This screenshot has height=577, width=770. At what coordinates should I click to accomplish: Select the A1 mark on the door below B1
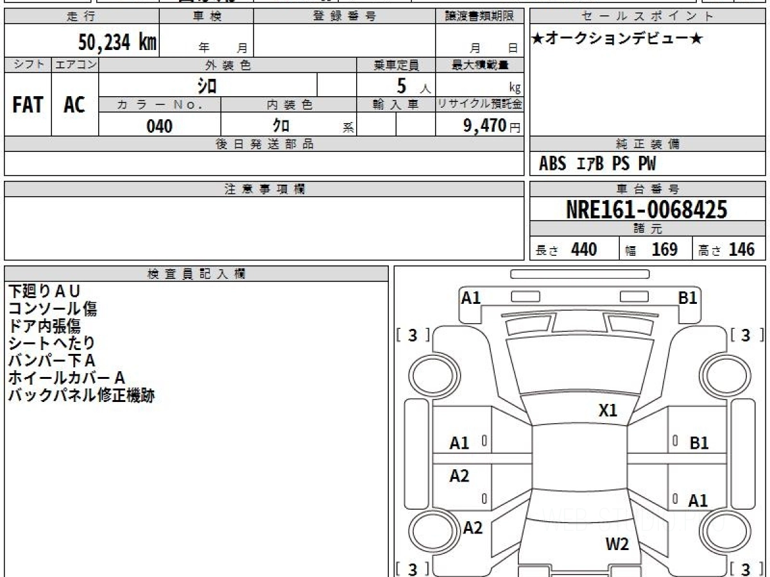tap(698, 501)
